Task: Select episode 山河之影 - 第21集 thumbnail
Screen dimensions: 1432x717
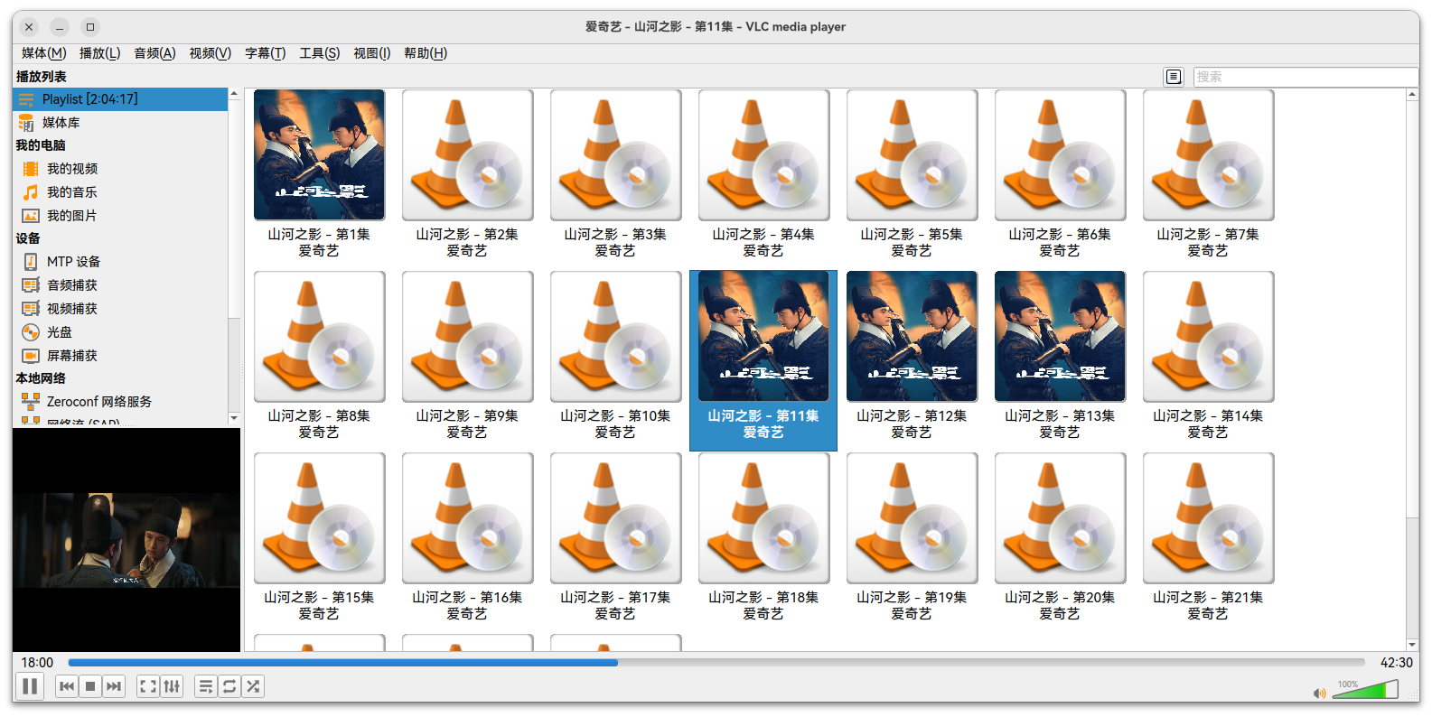Action: click(x=1208, y=517)
